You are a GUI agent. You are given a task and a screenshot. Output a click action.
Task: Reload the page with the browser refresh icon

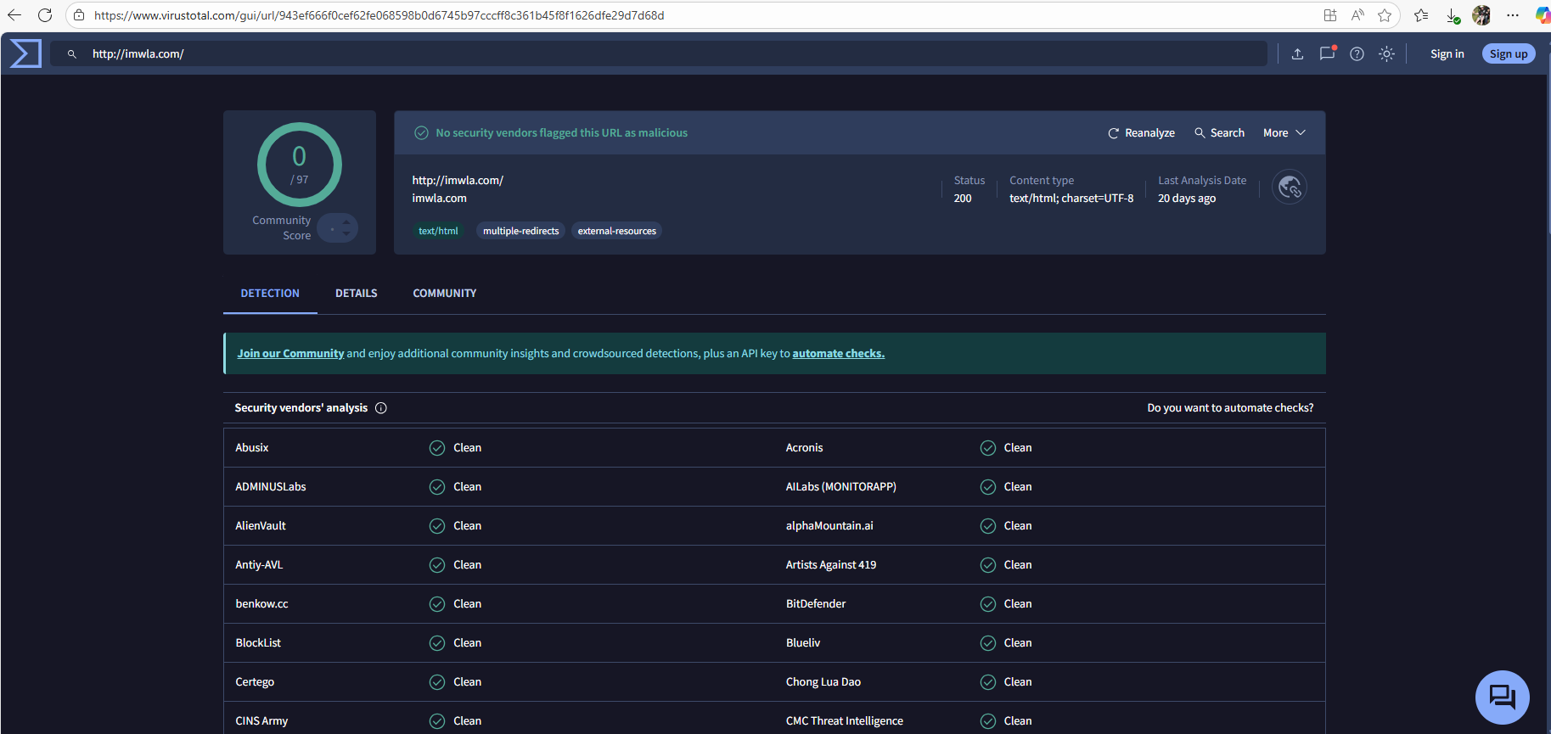tap(45, 15)
